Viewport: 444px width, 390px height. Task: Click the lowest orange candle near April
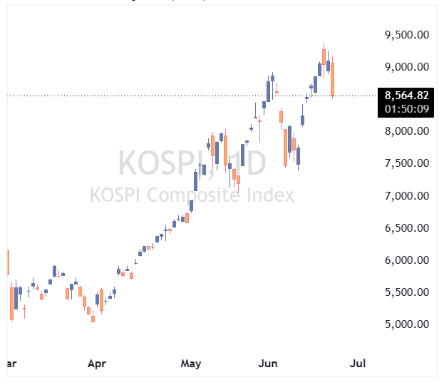point(93,317)
